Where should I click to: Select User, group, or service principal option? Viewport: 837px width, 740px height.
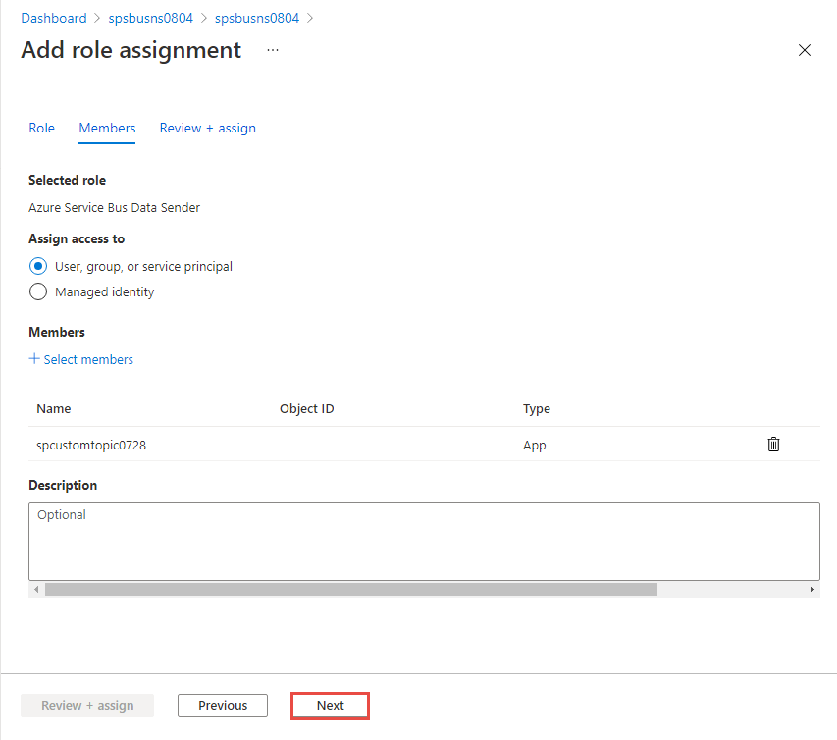(x=38, y=266)
